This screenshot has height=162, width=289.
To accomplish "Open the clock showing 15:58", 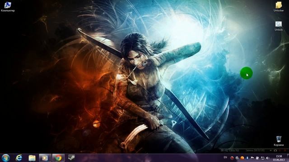I will tap(279, 158).
